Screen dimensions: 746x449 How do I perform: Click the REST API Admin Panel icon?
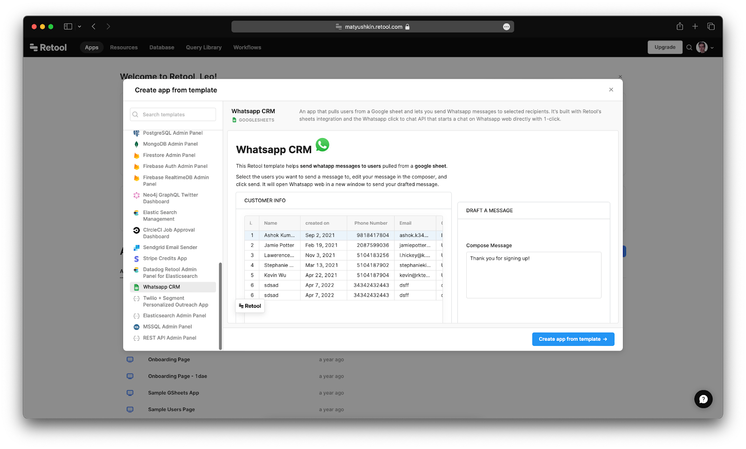point(136,338)
